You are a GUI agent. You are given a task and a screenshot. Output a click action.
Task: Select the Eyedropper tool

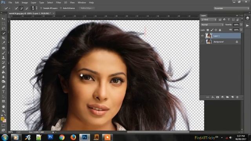[4, 43]
